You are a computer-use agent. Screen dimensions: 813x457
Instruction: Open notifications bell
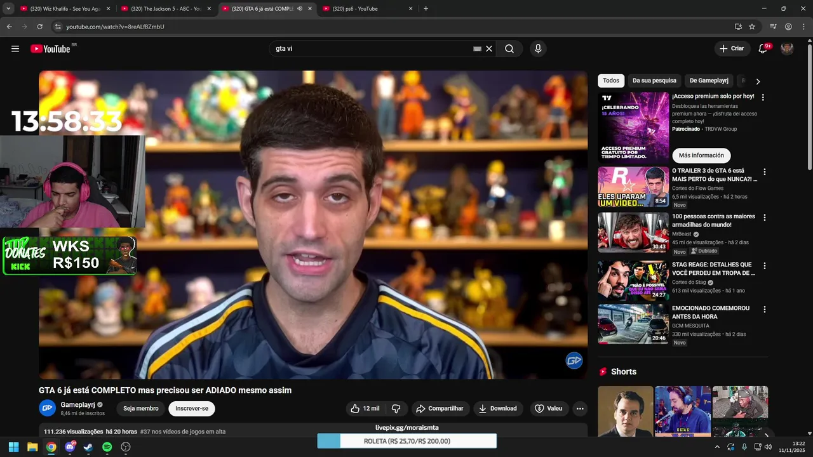click(763, 49)
